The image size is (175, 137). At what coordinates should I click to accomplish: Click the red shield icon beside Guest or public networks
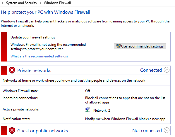[x=12, y=131]
